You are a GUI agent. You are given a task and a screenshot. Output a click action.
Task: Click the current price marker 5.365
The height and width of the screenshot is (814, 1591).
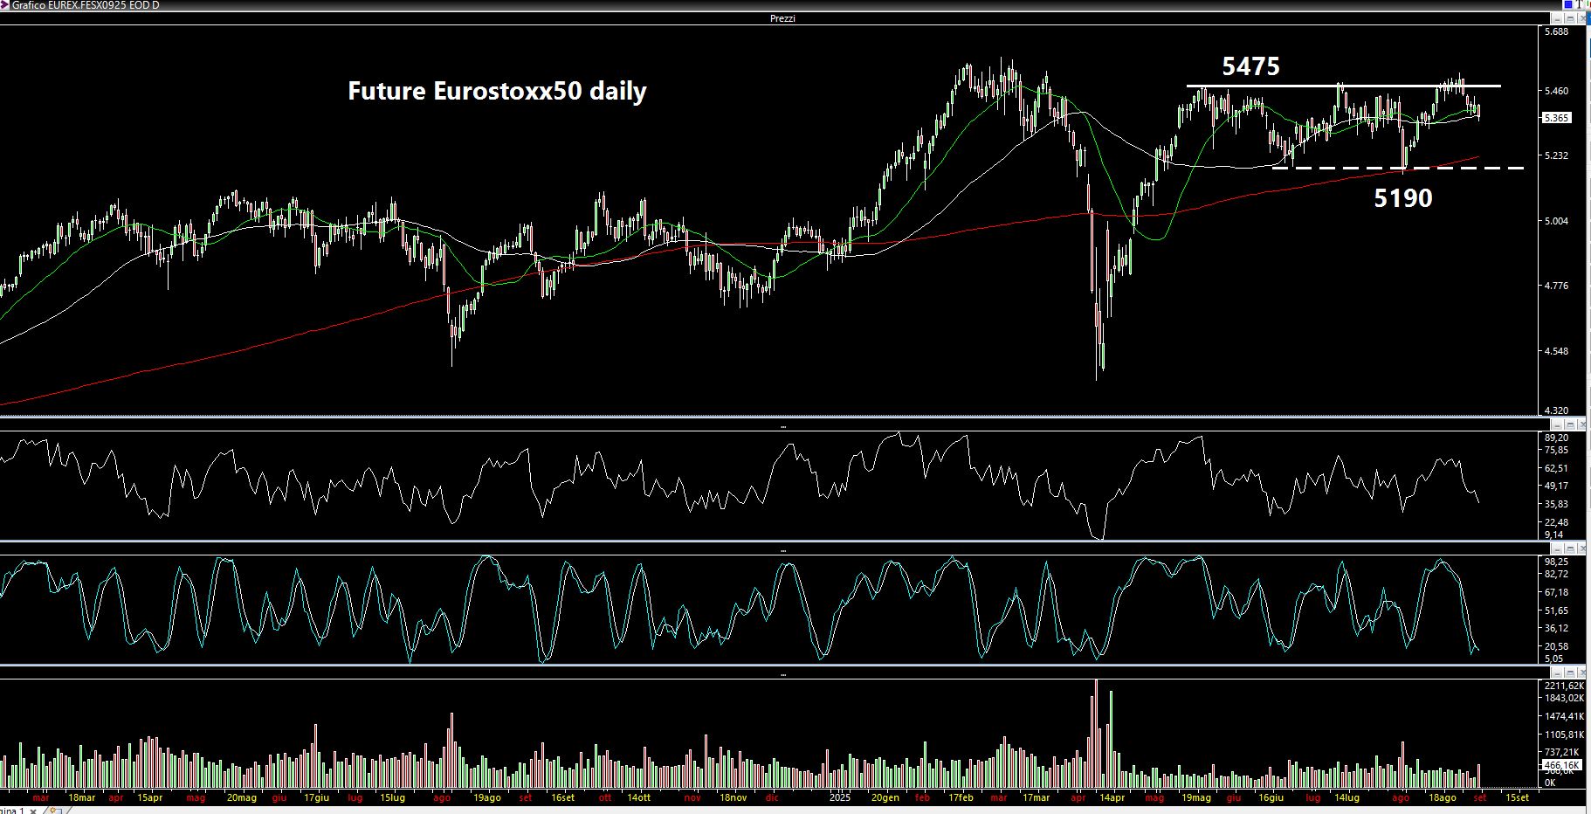pyautogui.click(x=1556, y=118)
